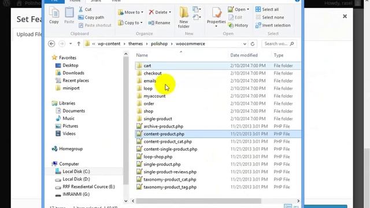Select taxonomy-product_cat.php file
Image resolution: width=370 pixels, height=208 pixels.
(x=217, y=180)
